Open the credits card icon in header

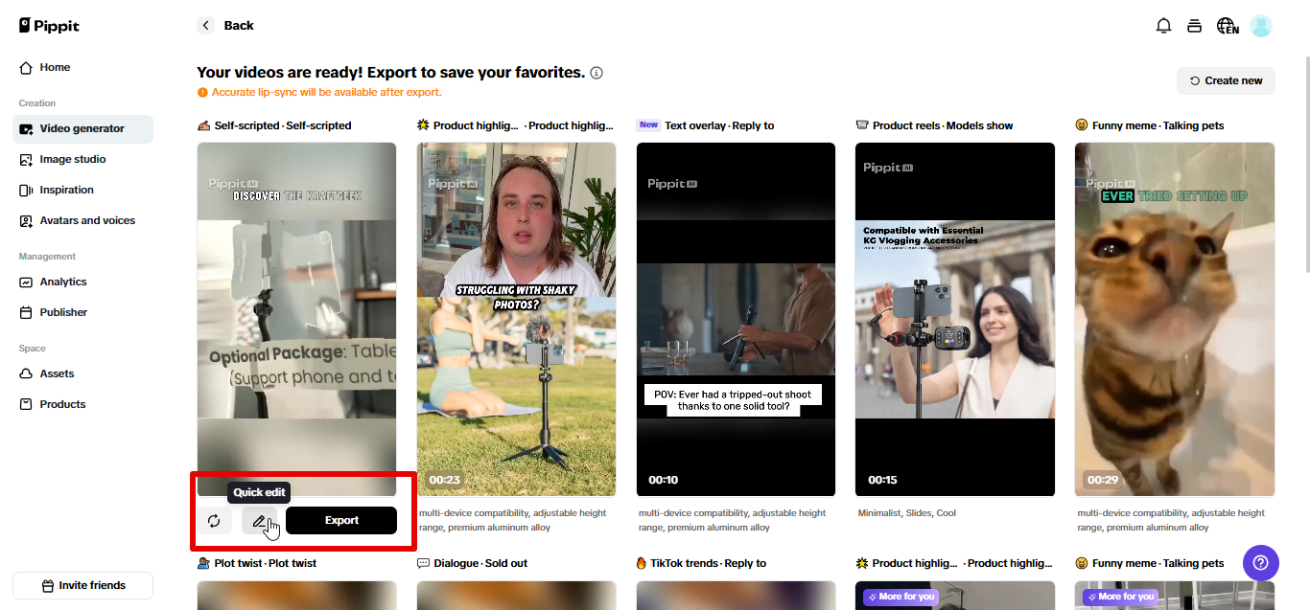(1194, 26)
